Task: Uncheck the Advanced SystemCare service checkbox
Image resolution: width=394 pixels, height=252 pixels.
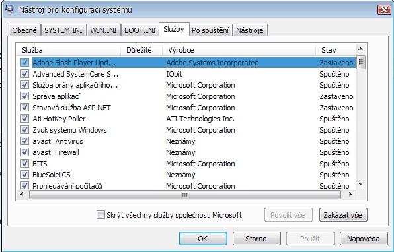Action: (24, 74)
